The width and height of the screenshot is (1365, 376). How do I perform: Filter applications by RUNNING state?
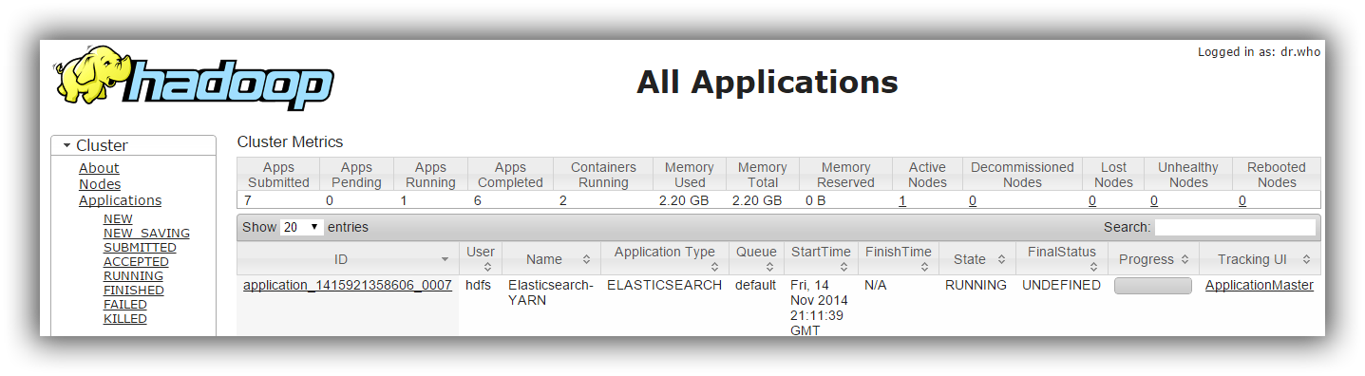point(133,276)
